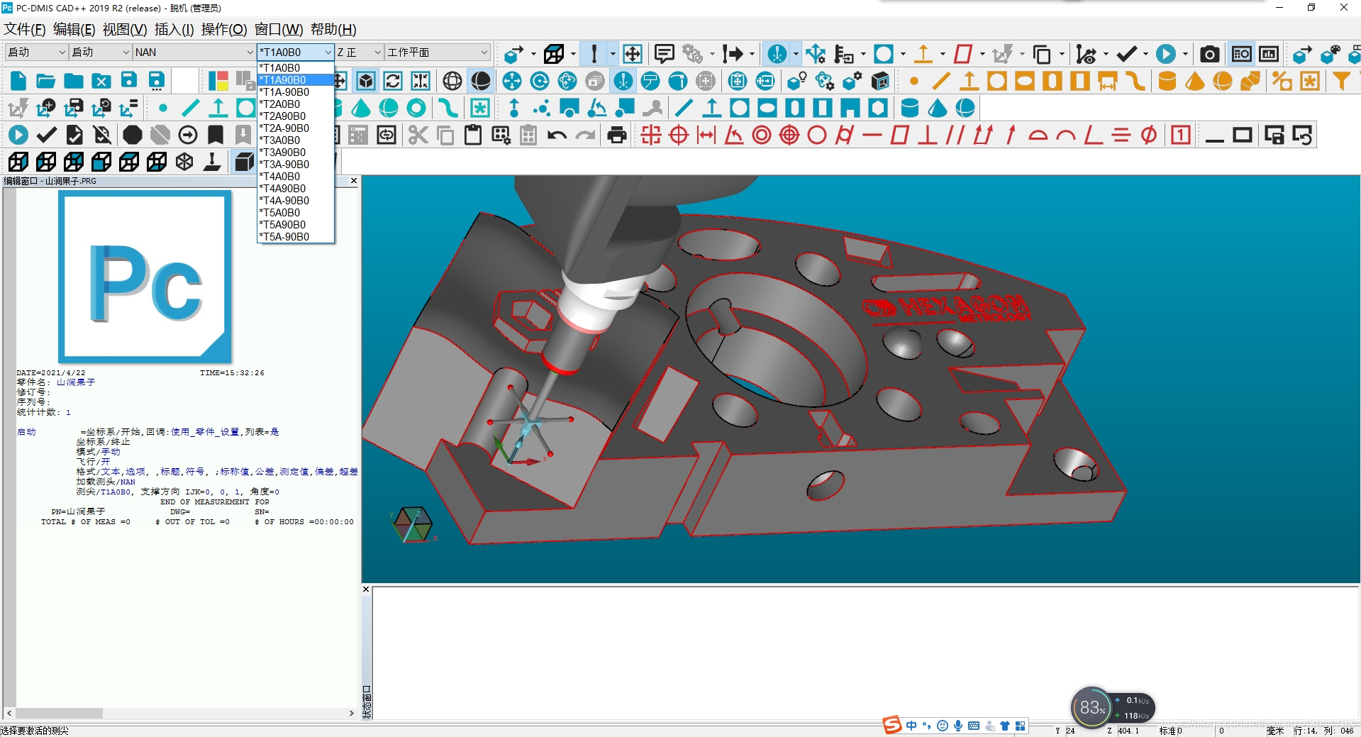Open the 工作平面 workplane dropdown
This screenshot has width=1361, height=737.
click(x=438, y=52)
